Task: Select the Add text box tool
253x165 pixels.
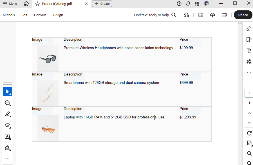Action: 7,137
